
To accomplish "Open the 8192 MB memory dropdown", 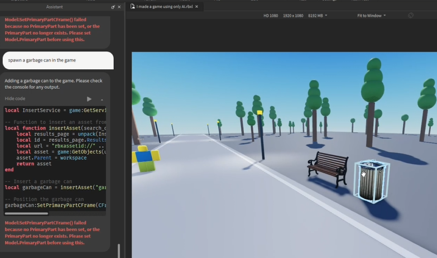I will [318, 16].
